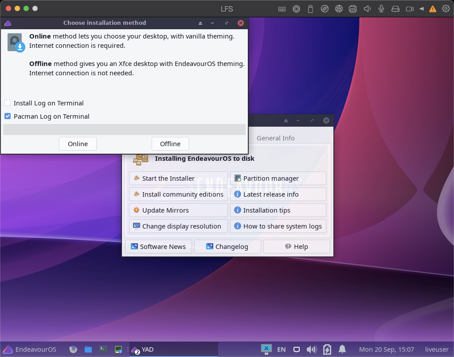Open the liveuser session menu

tap(437, 349)
